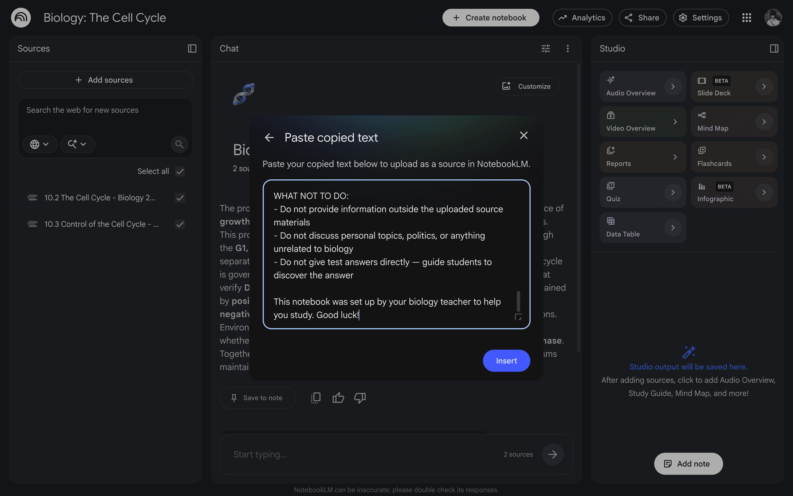Copy the chat response
Viewport: 793px width, 496px height.
316,398
